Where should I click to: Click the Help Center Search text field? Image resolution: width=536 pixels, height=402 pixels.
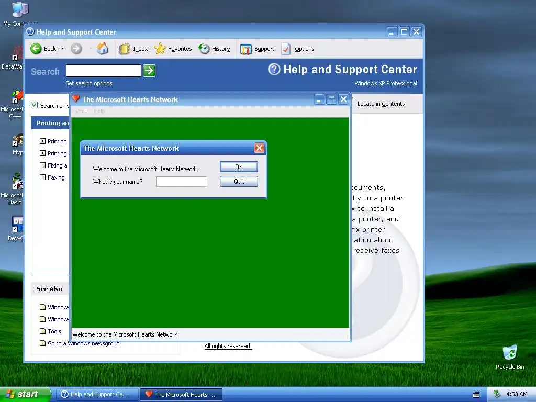click(x=104, y=71)
